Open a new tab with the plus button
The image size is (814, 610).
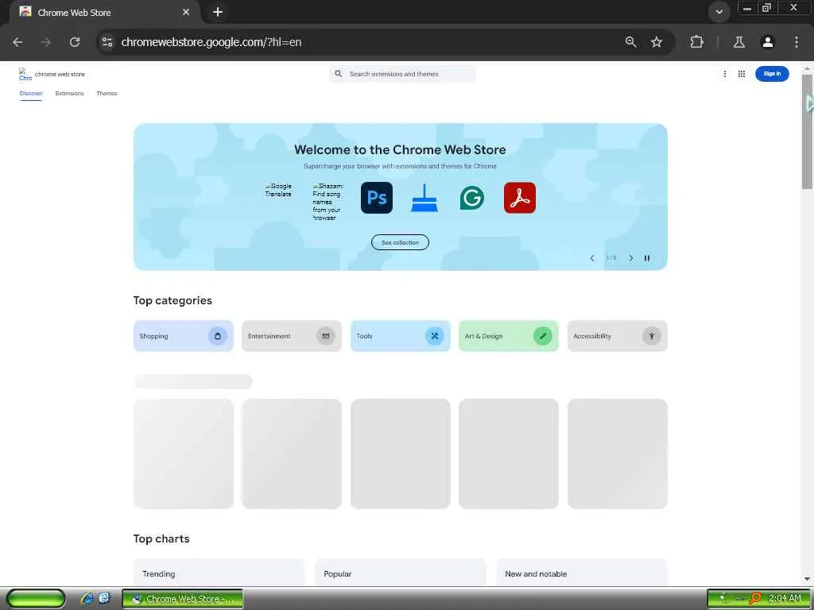[x=218, y=12]
